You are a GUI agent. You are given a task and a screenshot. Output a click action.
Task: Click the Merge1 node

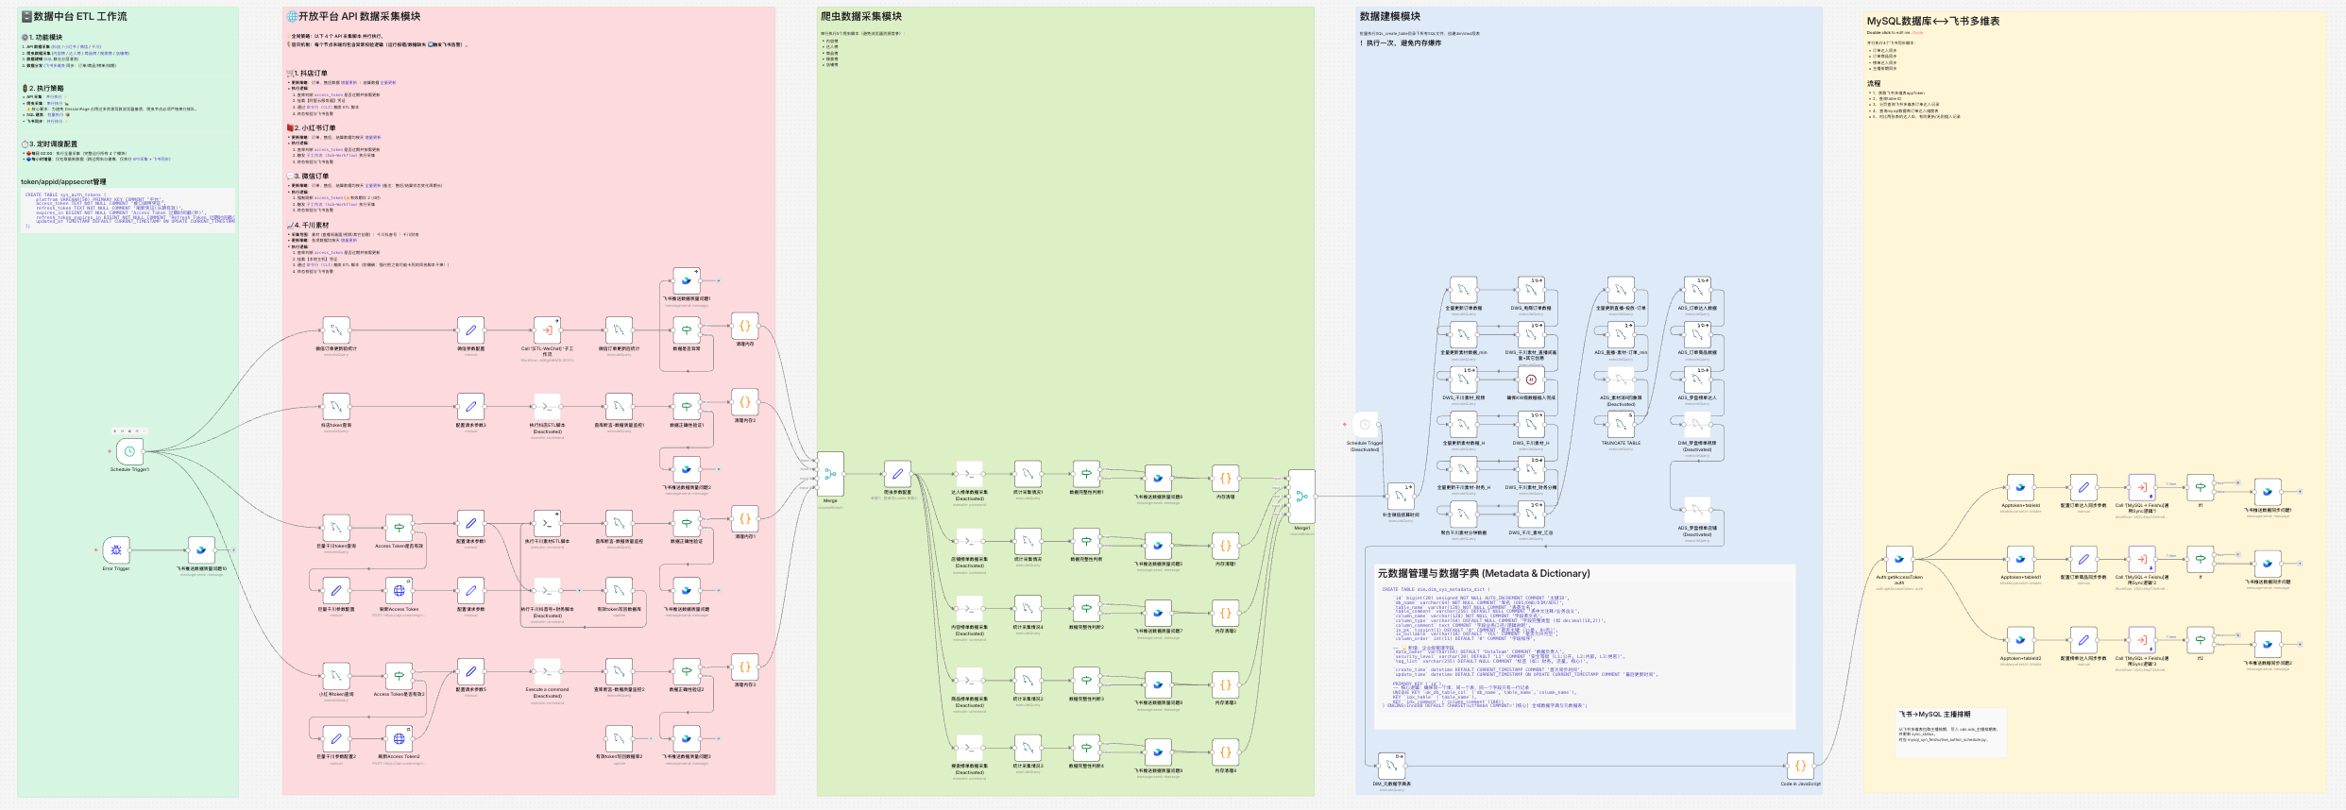pos(1301,497)
